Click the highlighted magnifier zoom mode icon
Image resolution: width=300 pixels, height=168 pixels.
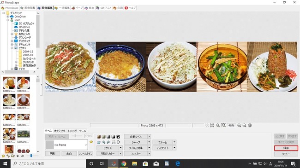(x=224, y=126)
